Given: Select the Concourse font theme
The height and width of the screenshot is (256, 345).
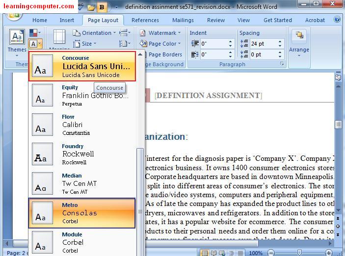Looking at the screenshot, I should 82,66.
